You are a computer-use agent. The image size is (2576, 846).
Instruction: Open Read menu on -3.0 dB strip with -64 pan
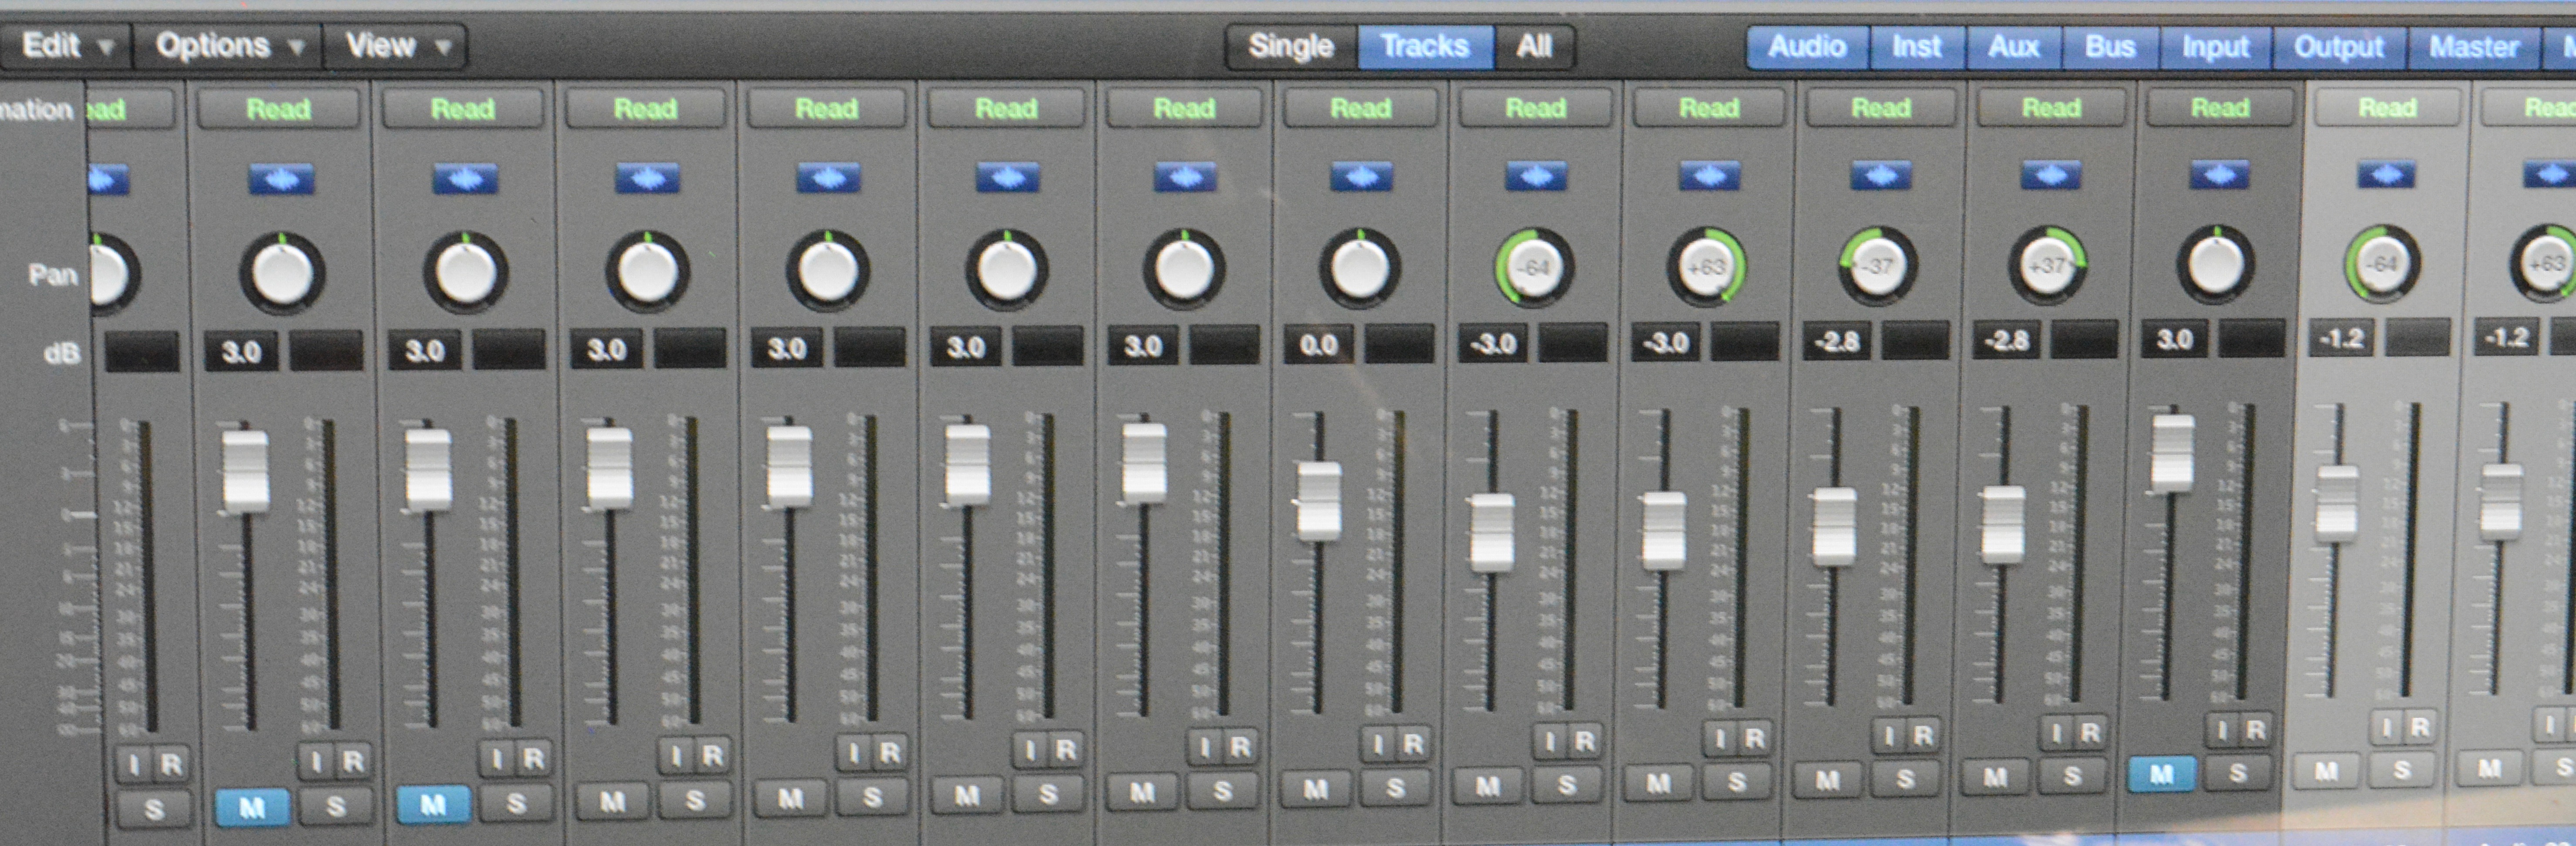click(x=1536, y=108)
